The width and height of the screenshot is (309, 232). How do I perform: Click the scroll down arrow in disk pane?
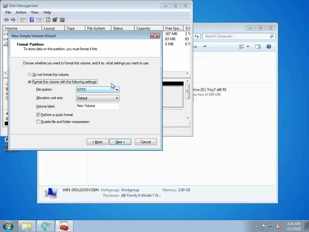[188, 118]
